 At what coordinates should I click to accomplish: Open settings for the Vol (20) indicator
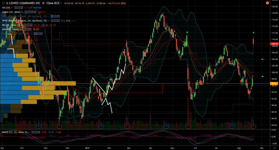pyautogui.click(x=19, y=8)
